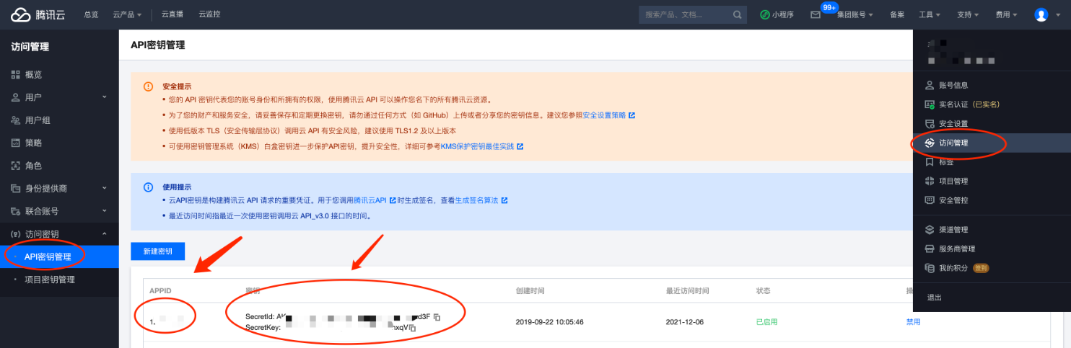Open the 安全设置策略 link
Viewport: 1071px width, 348px height.
point(605,115)
